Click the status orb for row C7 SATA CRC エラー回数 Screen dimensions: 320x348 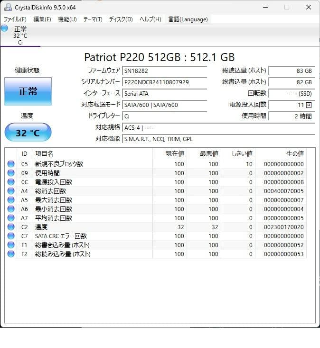click(x=11, y=236)
